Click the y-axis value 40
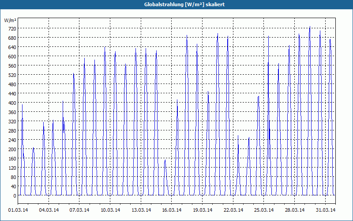 (14, 187)
